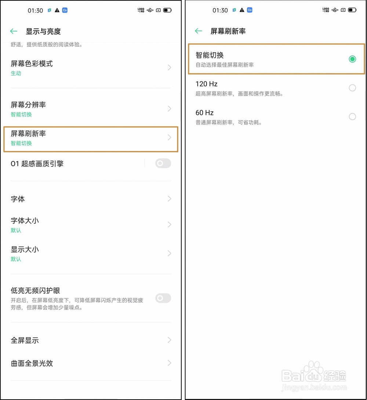Tap warning triangle icon in left status bar

coord(57,10)
